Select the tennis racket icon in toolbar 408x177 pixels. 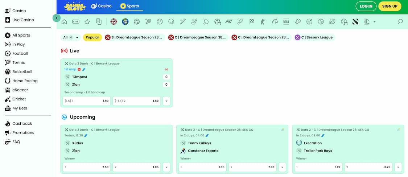coord(148,22)
